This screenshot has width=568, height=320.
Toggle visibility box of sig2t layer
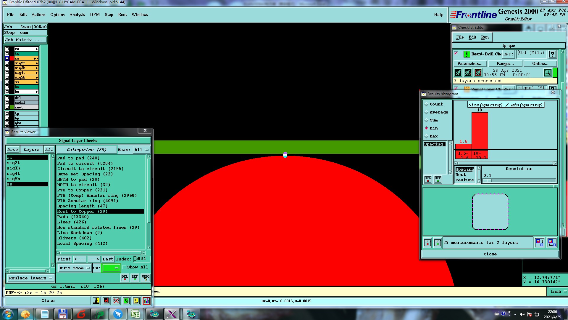pyautogui.click(x=7, y=63)
